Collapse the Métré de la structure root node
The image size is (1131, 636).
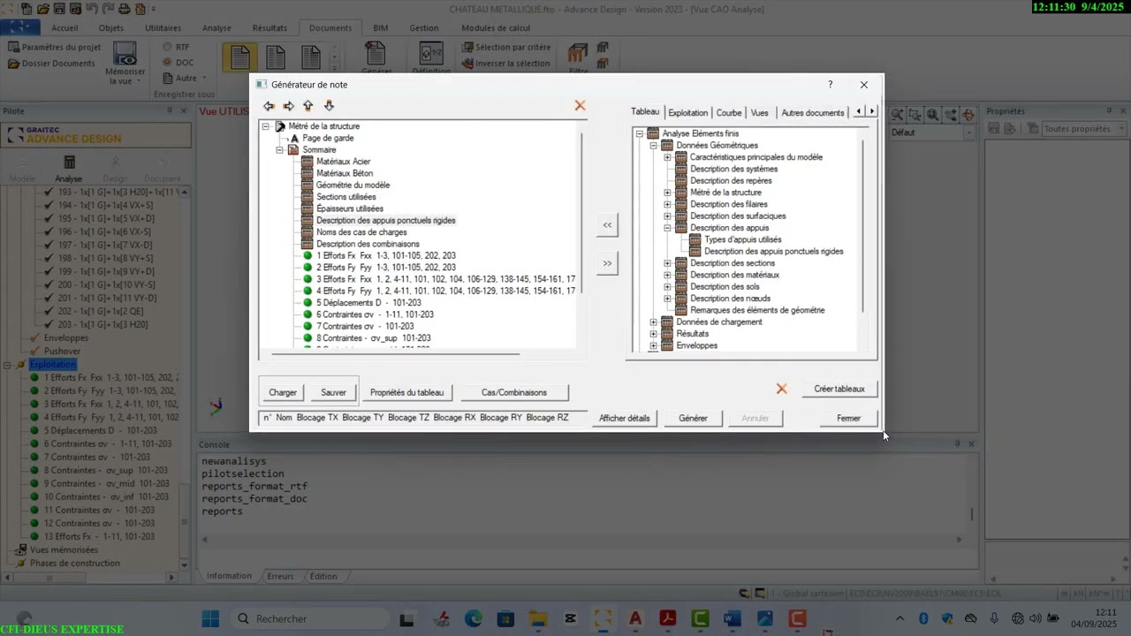(x=265, y=126)
